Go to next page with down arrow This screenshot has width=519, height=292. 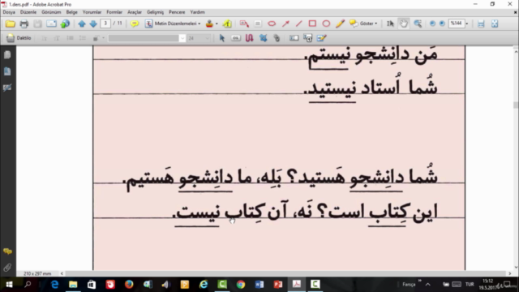pyautogui.click(x=93, y=24)
